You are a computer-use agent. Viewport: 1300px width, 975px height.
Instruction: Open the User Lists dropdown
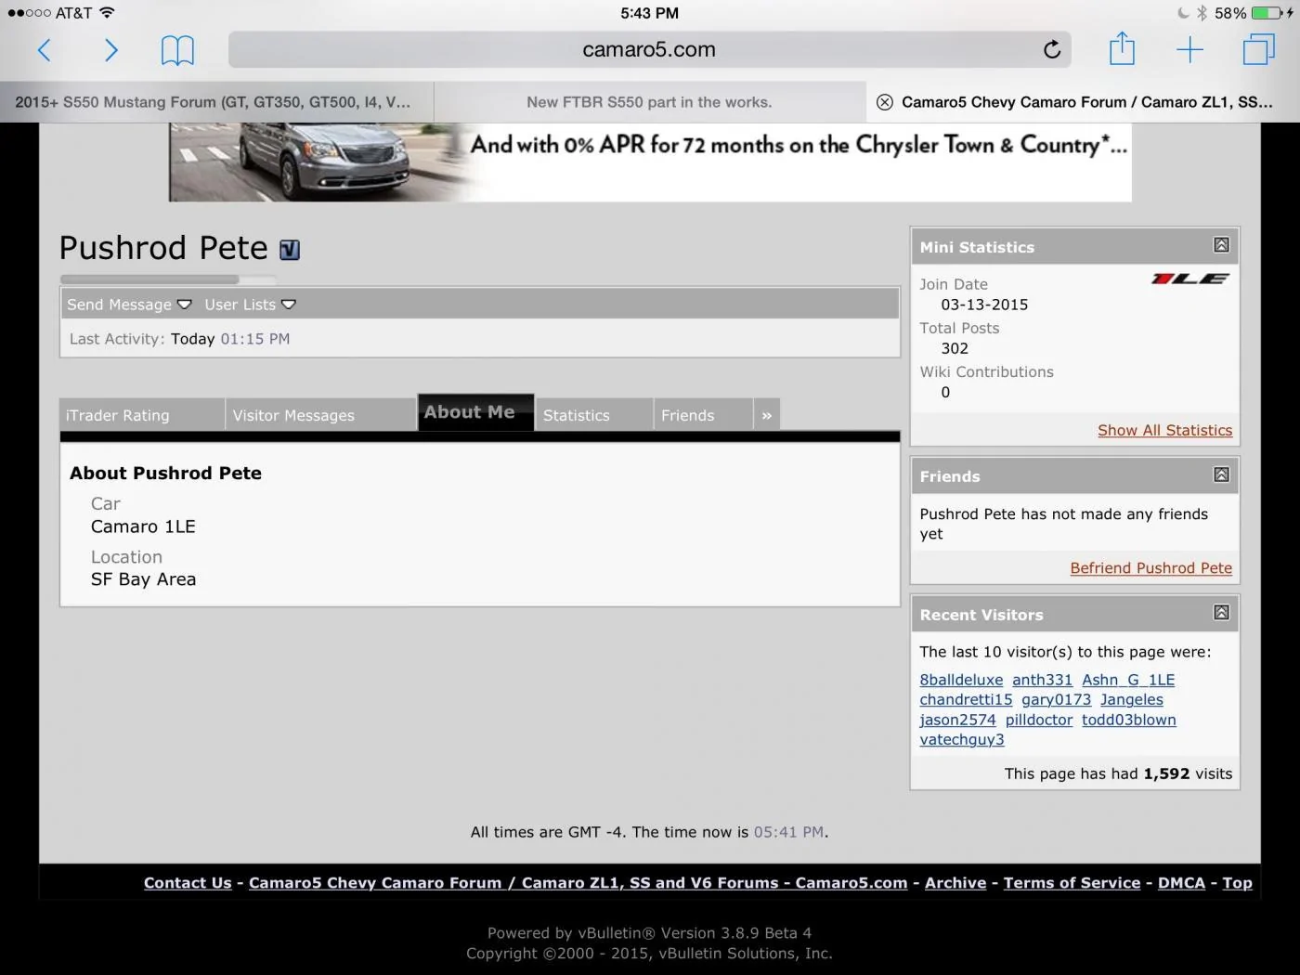coord(250,305)
